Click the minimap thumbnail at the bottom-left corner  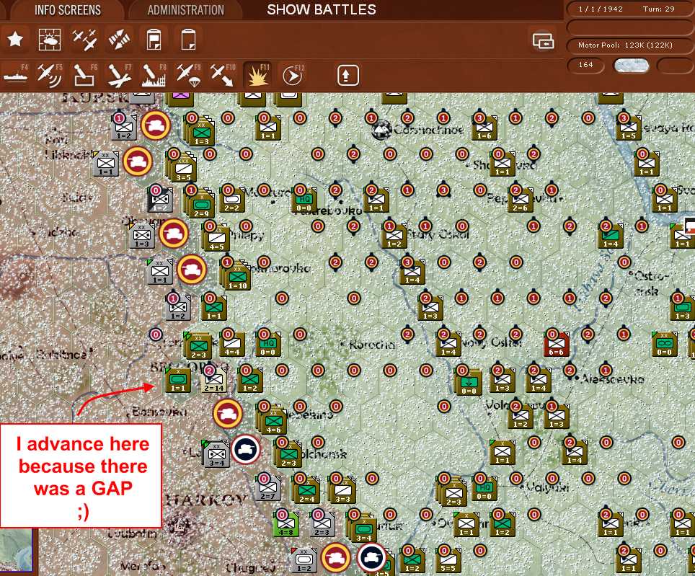point(17,551)
